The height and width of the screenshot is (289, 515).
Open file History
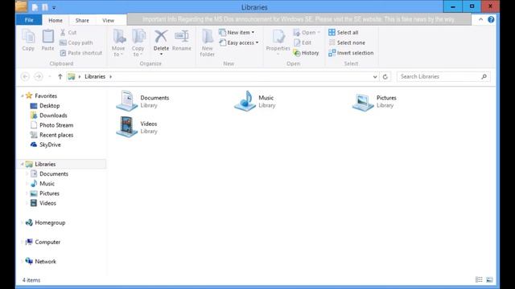pyautogui.click(x=307, y=53)
